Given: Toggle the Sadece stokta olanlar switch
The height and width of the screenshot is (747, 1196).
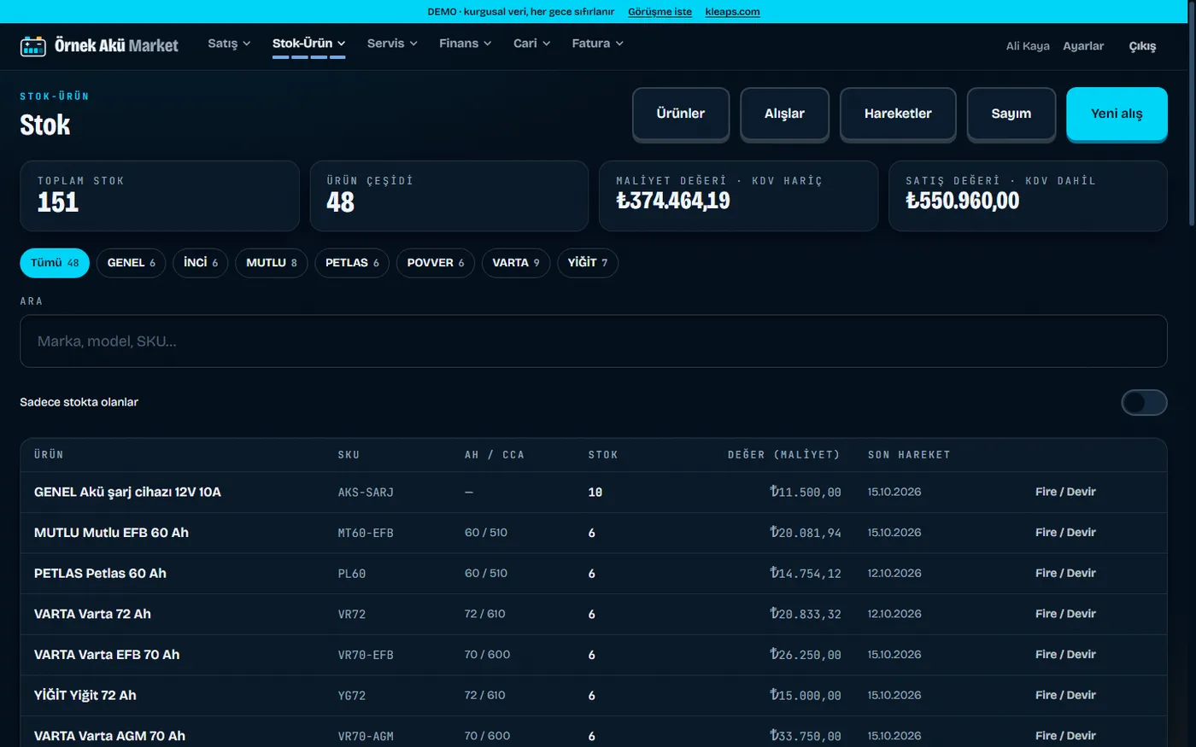Looking at the screenshot, I should (x=1144, y=402).
